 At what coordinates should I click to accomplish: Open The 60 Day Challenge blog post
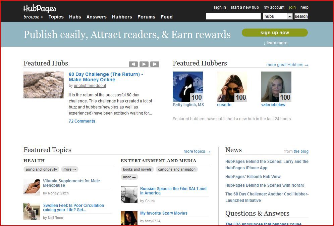pos(267,197)
